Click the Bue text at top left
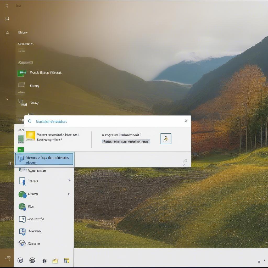Screen dimensions: 268x268 pyautogui.click(x=18, y=6)
